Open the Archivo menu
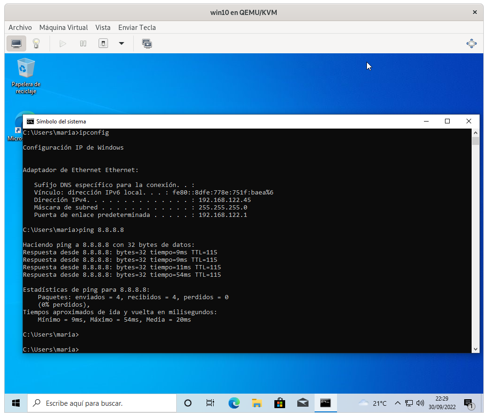Screen dimensions: 488x417 click(x=20, y=28)
